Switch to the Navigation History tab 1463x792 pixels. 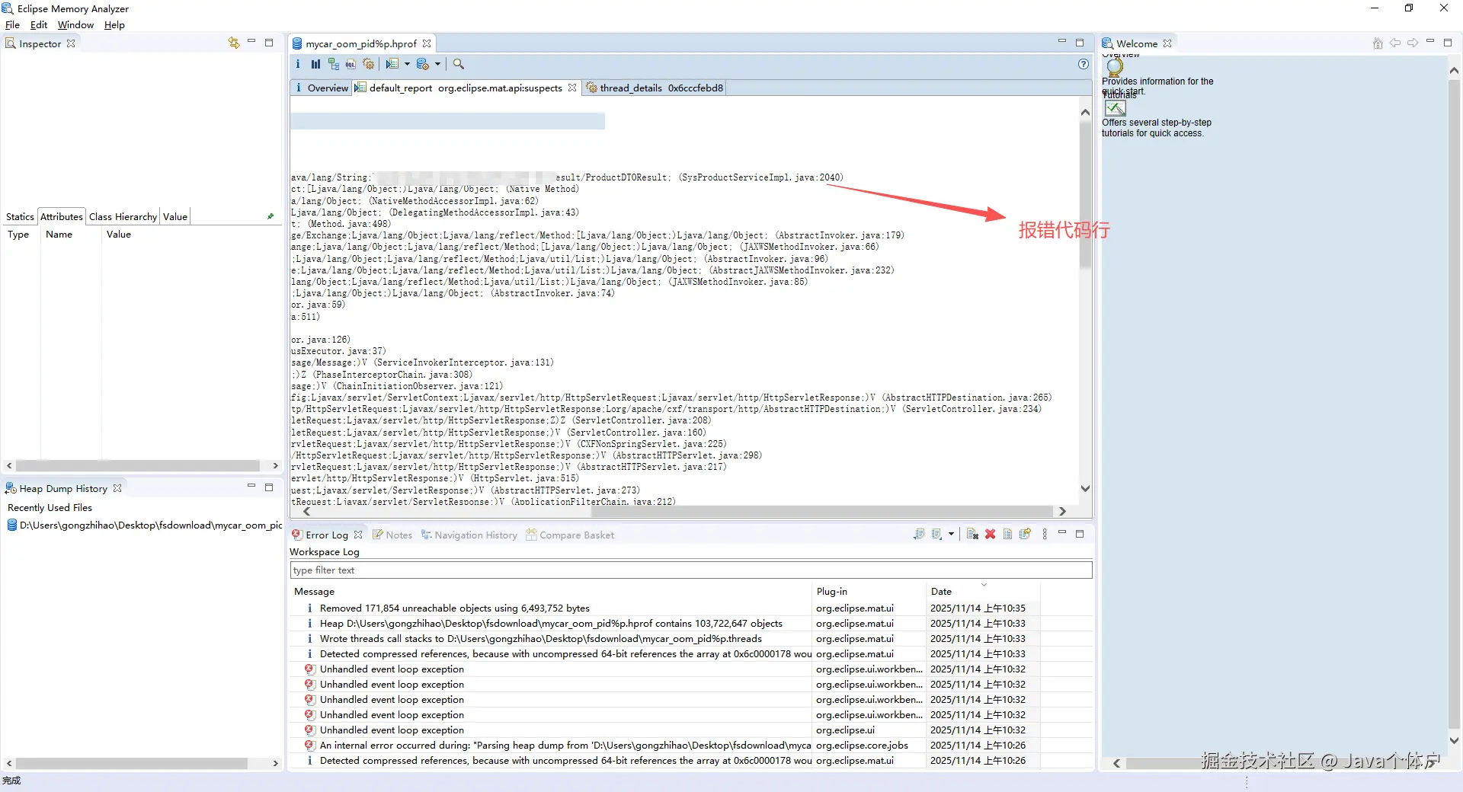469,535
